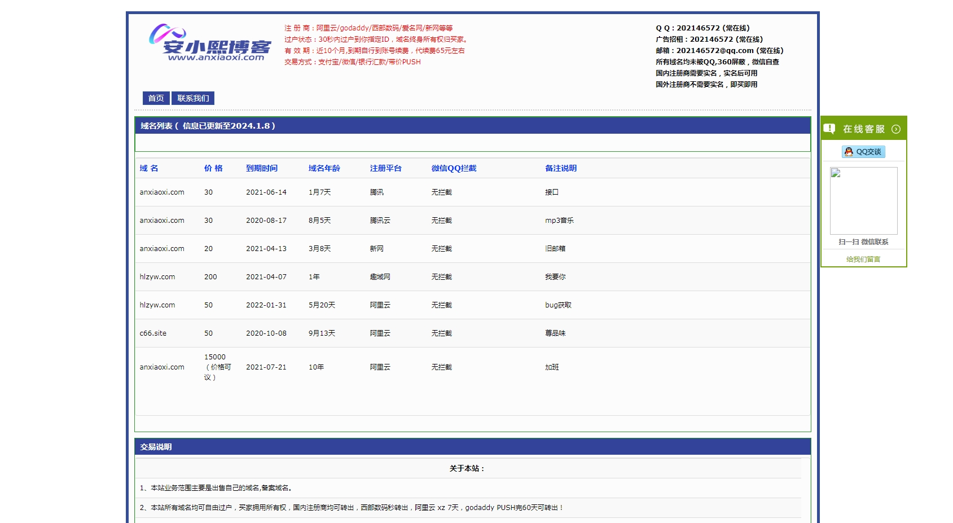
Task: Open the 联系我们 navigation tab
Action: pos(193,98)
